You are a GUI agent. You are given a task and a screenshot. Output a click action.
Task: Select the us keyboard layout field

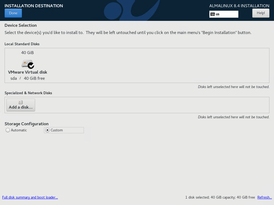(224, 14)
